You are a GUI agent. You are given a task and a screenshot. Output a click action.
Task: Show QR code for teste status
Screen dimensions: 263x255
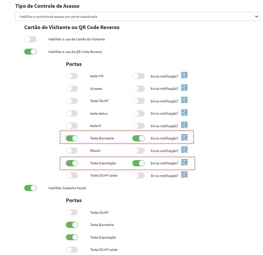[x=184, y=113]
